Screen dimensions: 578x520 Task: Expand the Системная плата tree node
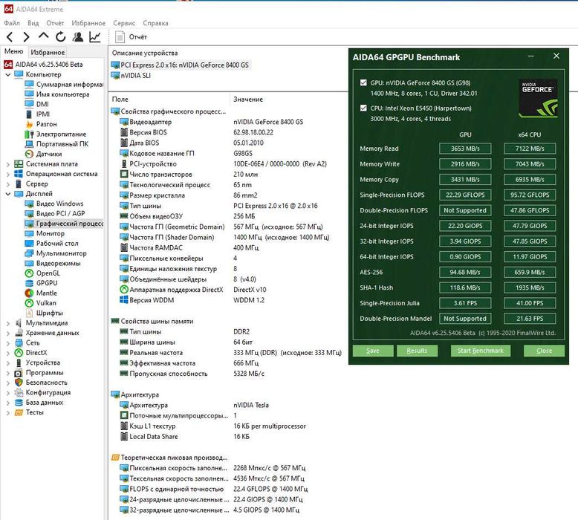coord(8,164)
